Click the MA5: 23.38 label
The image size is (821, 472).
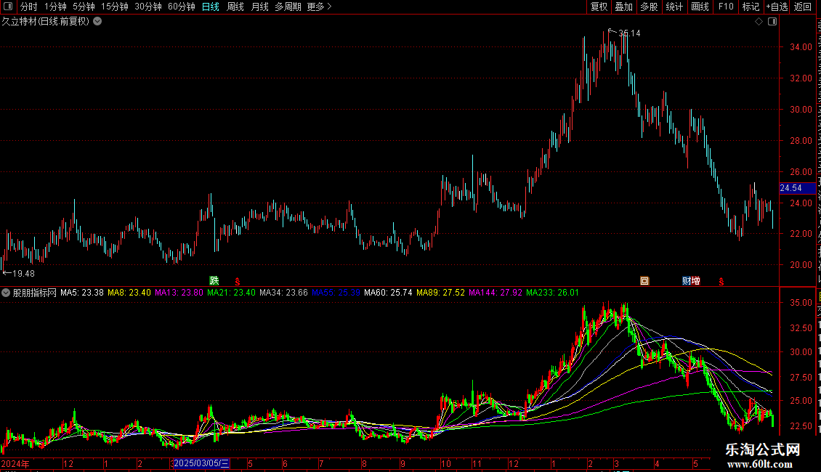point(81,293)
